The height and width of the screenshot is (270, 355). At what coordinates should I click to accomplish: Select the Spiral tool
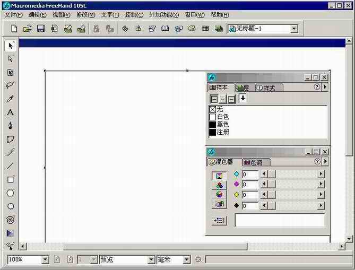tap(11, 220)
